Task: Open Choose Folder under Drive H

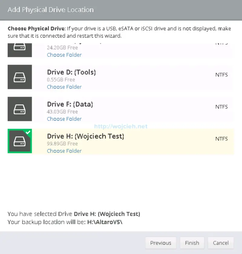Action: click(x=64, y=151)
